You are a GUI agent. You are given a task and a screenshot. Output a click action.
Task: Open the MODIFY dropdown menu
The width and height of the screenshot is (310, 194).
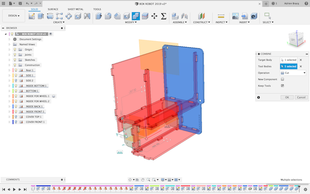click(131, 23)
